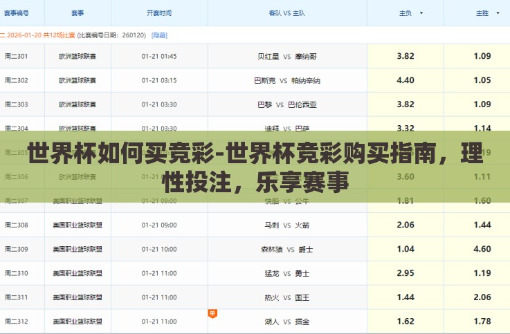The height and width of the screenshot is (334, 510).
Task: Click the 主胜 header label
Action: [x=482, y=13]
